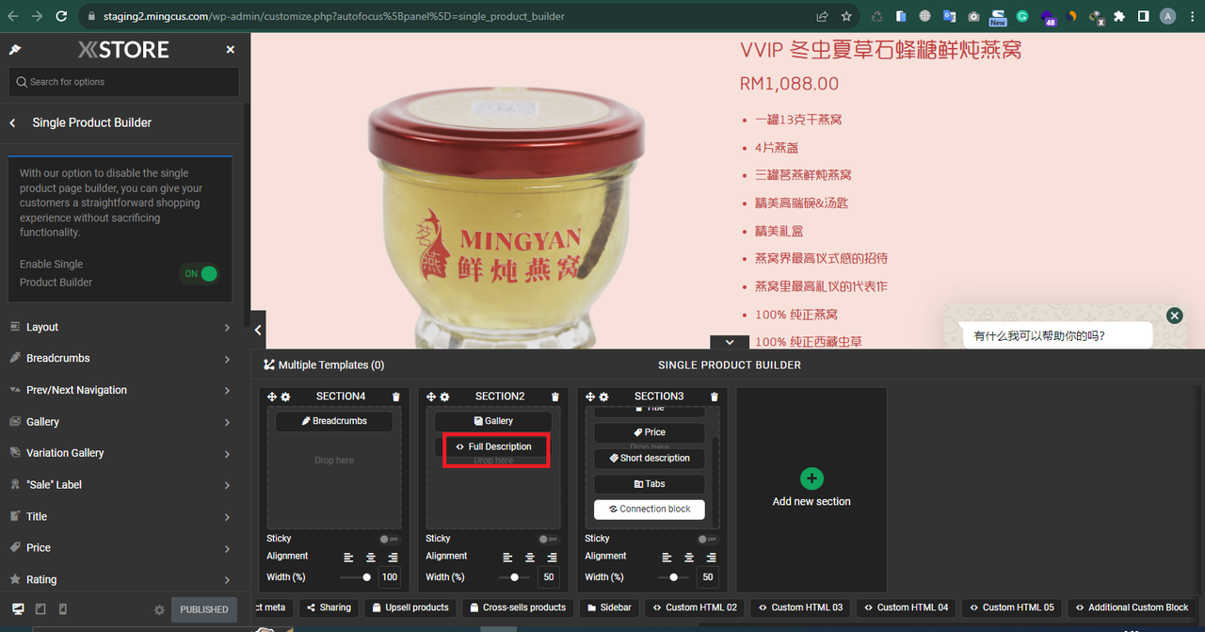Expand the "Sale" Label settings

pos(120,485)
